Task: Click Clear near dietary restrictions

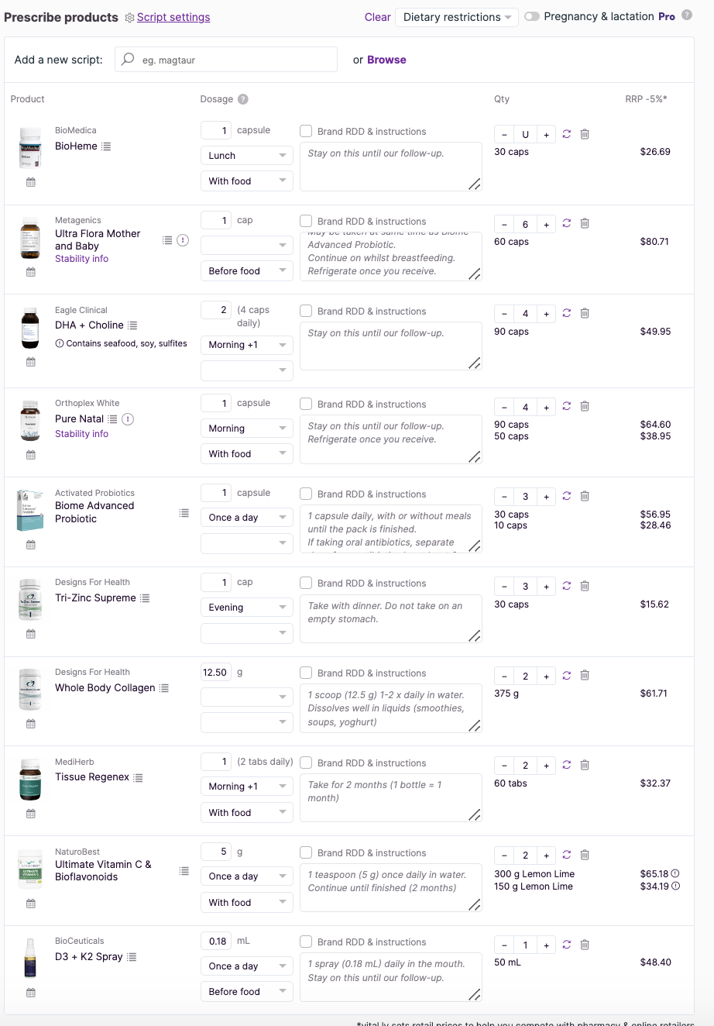Action: (378, 17)
